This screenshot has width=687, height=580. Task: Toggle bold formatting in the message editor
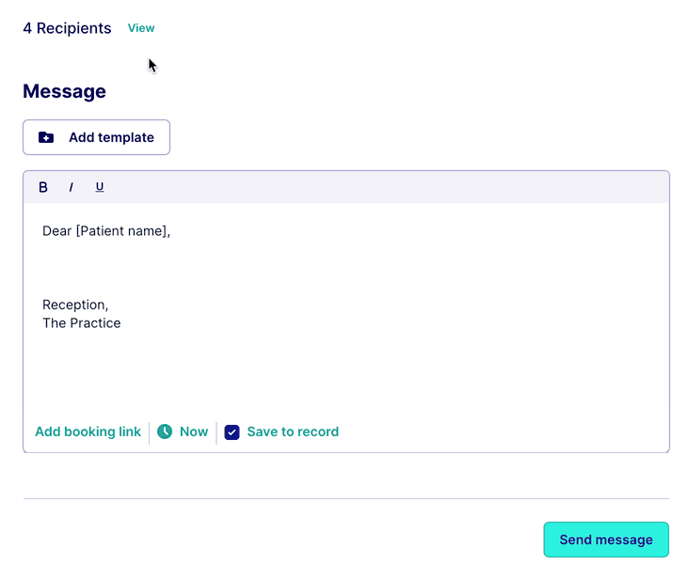(43, 187)
